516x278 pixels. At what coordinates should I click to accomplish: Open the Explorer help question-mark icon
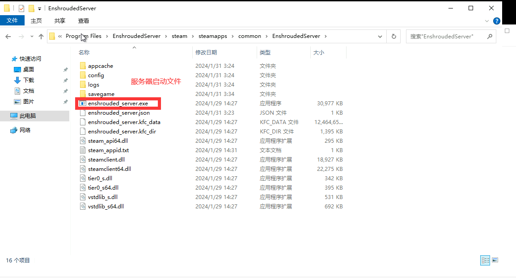click(497, 21)
